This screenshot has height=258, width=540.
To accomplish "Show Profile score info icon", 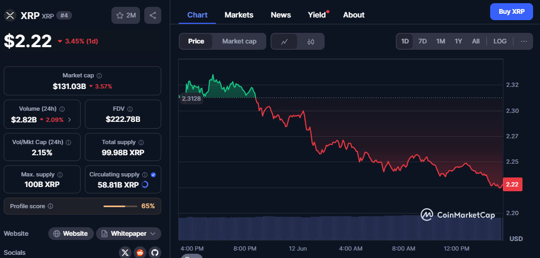I will coord(50,207).
